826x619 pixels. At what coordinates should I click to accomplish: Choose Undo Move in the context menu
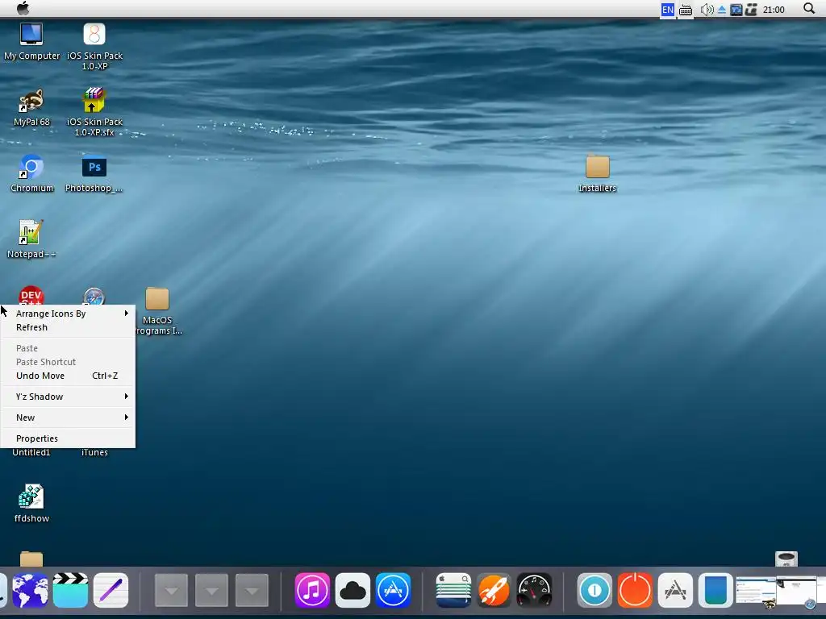pos(68,376)
